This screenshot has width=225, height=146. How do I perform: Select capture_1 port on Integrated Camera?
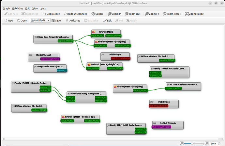click(62, 70)
